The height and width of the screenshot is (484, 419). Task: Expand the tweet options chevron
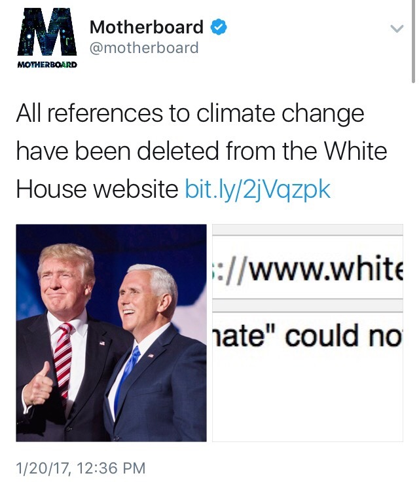tap(397, 29)
